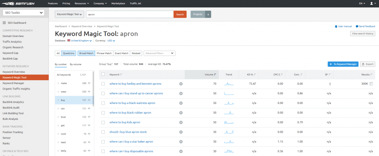Sort by KD % column icon
The width and height of the screenshot is (379, 156).
click(x=255, y=75)
